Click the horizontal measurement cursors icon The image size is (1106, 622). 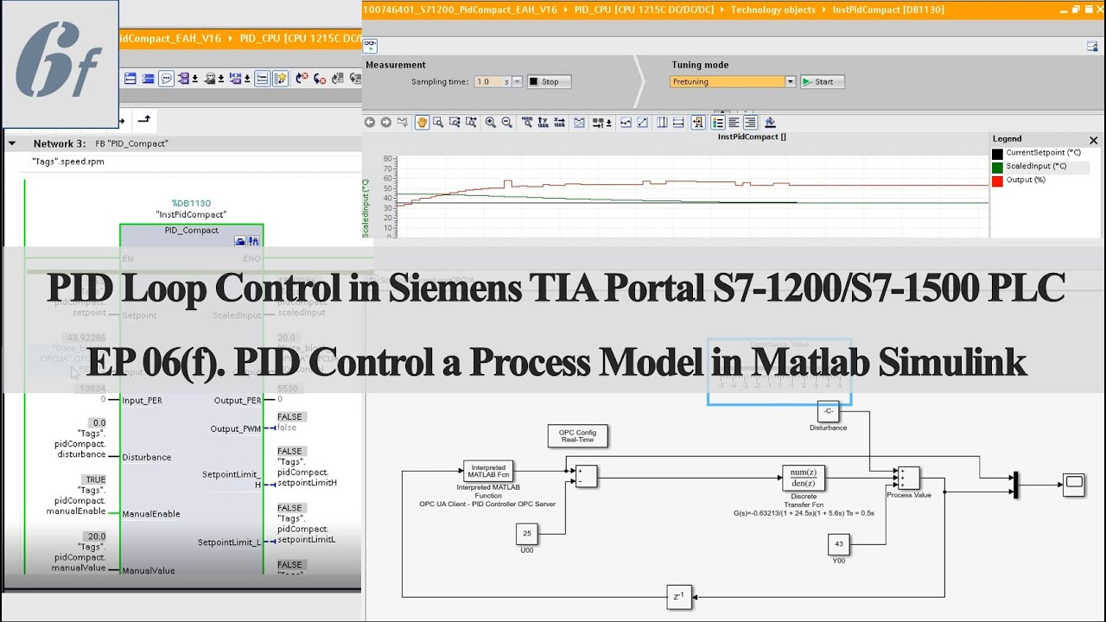tap(677, 122)
